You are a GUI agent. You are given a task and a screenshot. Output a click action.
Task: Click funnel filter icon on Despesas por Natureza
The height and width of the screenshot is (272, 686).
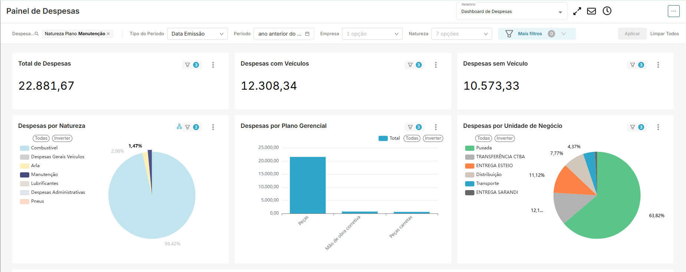[x=188, y=127]
